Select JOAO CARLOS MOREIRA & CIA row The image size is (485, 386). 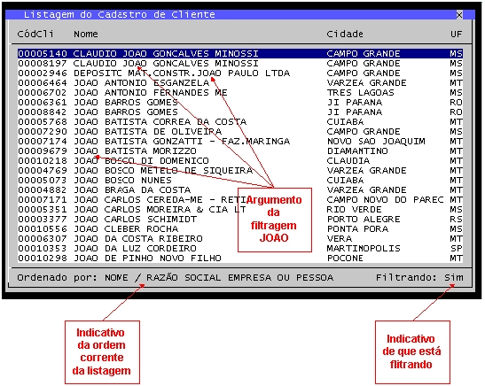tap(240, 209)
